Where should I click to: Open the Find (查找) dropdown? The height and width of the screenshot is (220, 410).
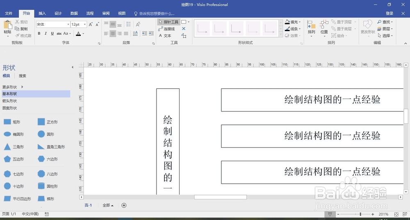pos(385,22)
